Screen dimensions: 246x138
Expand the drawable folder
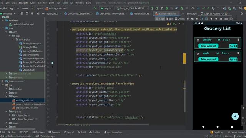tap(6, 89)
